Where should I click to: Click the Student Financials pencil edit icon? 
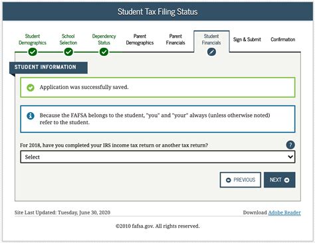click(211, 52)
